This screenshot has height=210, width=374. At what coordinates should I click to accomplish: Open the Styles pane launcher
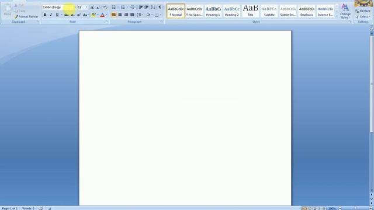(350, 22)
